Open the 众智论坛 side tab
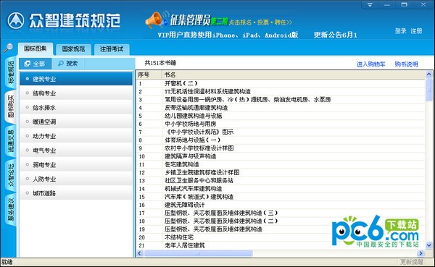This screenshot has height=267, width=435. click(x=11, y=175)
